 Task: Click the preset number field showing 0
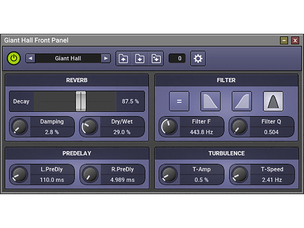point(177,59)
